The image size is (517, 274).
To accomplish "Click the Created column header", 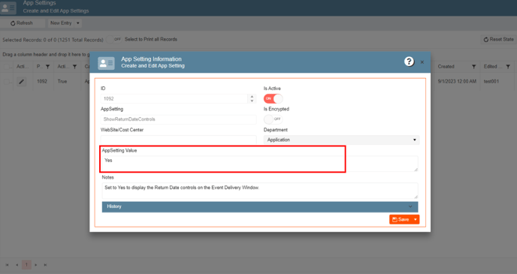I will 446,67.
